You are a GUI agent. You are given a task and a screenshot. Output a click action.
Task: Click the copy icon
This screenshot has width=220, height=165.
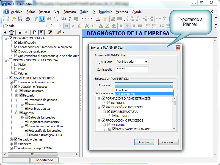click(64, 19)
